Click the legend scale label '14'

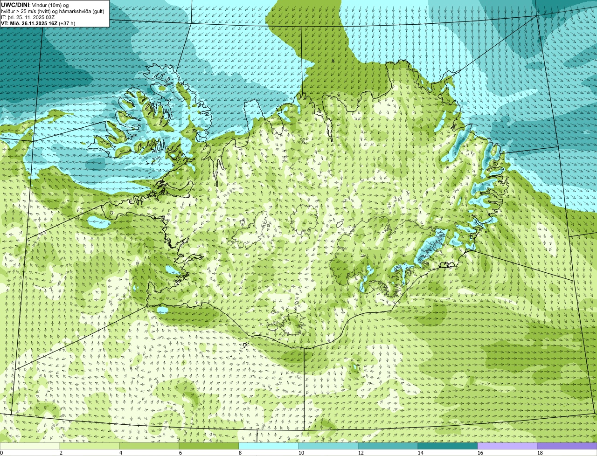(x=421, y=453)
